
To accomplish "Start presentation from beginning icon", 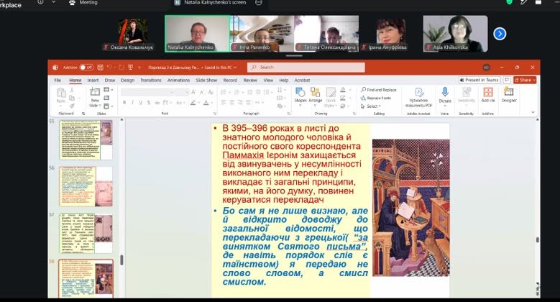I will coord(130,67).
